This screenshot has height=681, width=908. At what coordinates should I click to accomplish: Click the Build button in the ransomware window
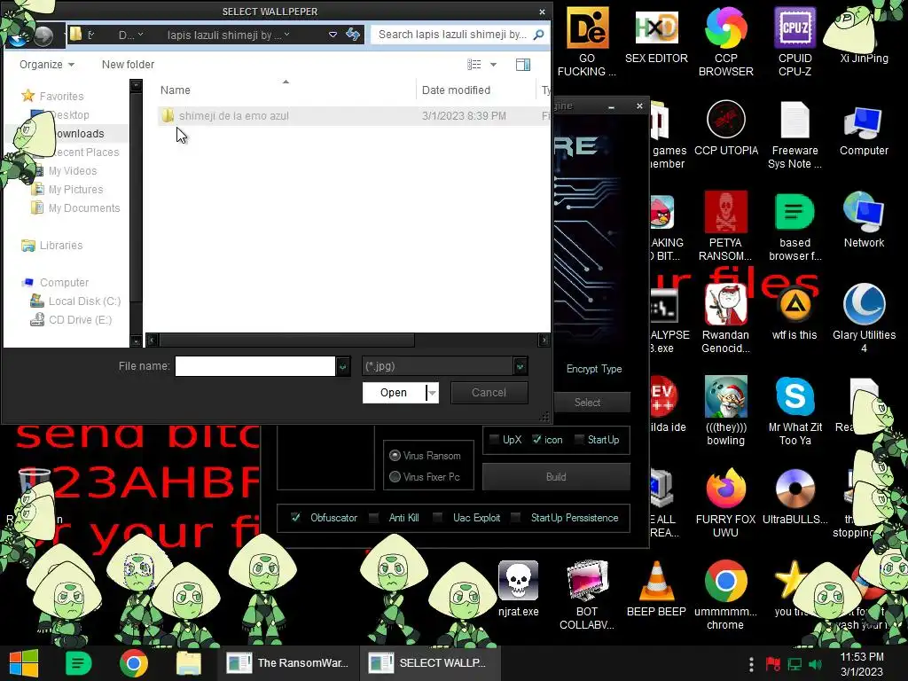556,477
